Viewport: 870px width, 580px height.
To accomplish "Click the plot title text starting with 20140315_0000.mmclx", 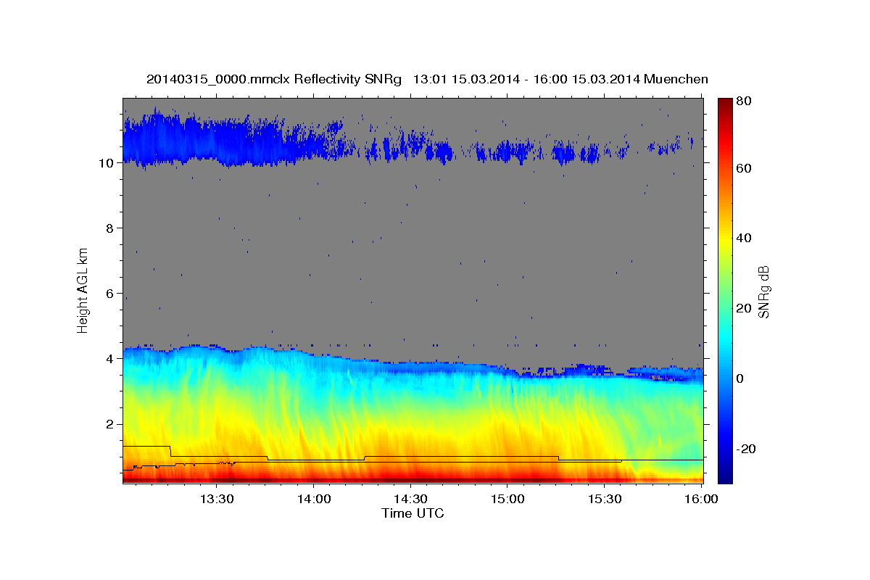I will click(x=427, y=79).
